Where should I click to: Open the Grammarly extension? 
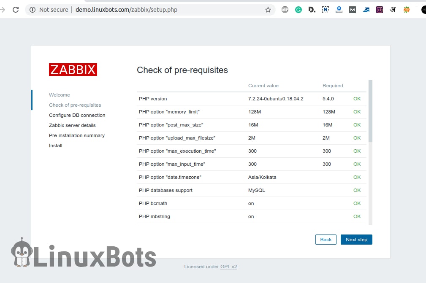coord(298,9)
